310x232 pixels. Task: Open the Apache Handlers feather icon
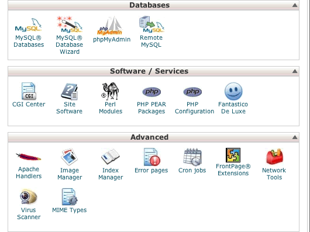(29, 157)
